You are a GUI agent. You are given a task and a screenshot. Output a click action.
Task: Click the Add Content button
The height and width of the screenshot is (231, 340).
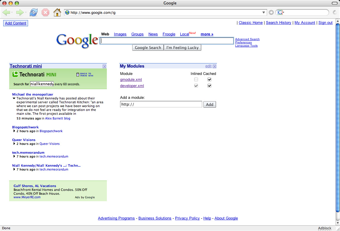click(x=16, y=23)
